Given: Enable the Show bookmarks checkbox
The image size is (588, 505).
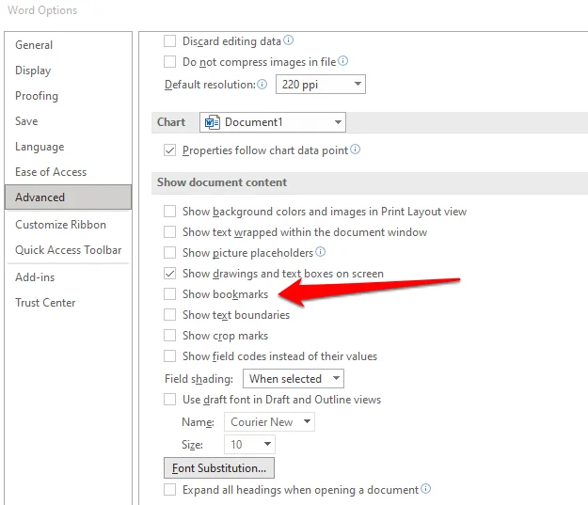Looking at the screenshot, I should pos(170,294).
